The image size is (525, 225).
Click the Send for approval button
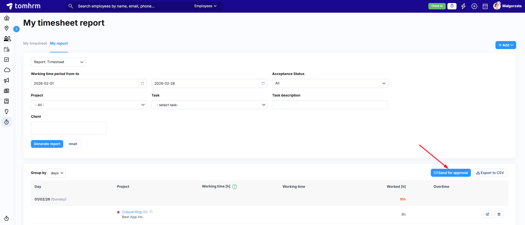pos(450,173)
